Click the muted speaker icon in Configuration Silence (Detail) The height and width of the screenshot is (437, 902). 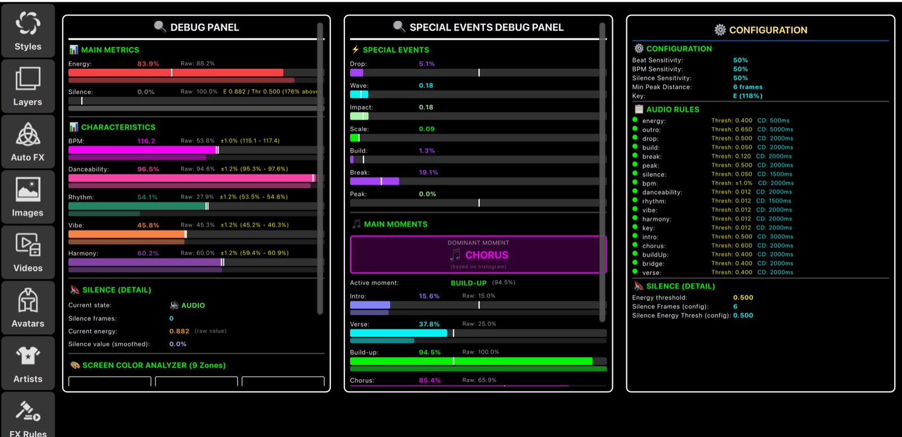pos(639,286)
